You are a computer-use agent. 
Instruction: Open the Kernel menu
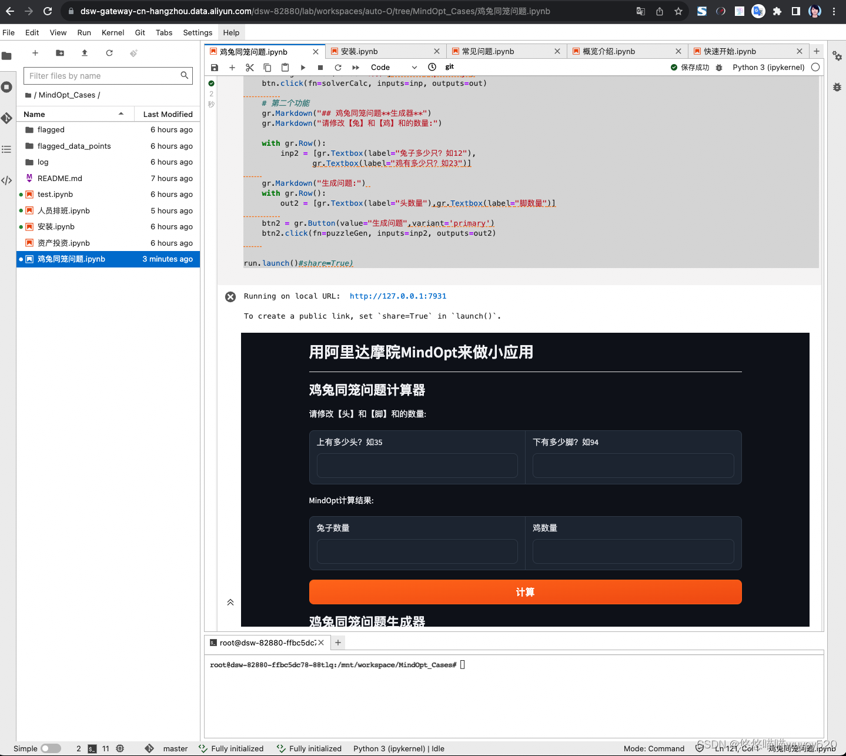(x=113, y=32)
